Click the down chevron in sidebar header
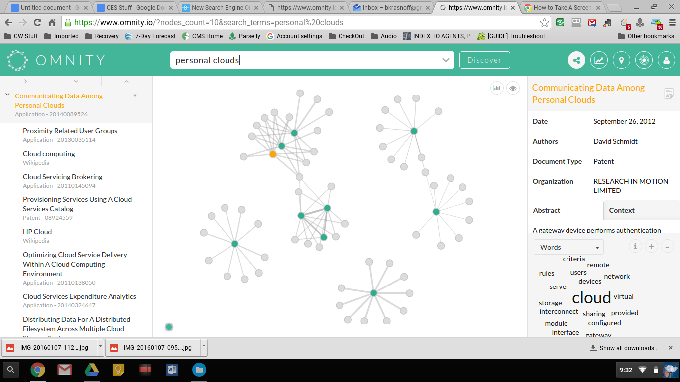Viewport: 680px width, 382px height. [76, 81]
